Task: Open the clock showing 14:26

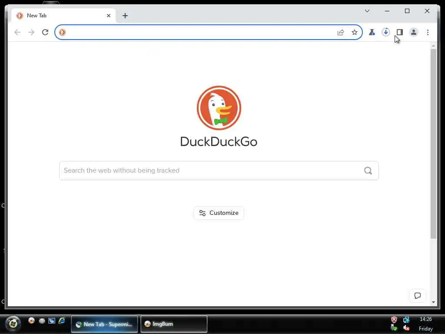Action: 426,319
